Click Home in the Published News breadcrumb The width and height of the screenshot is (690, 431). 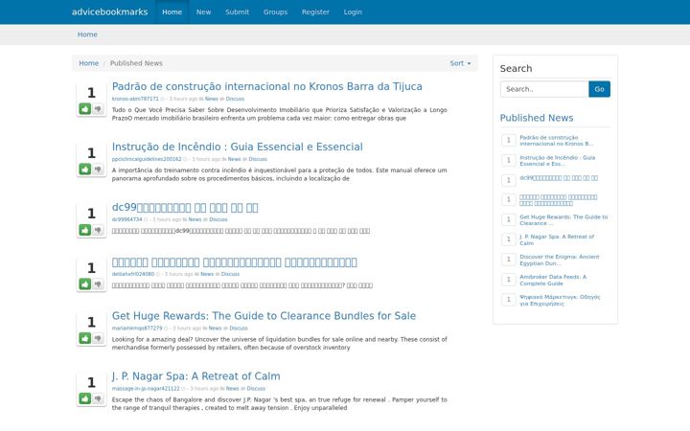[89, 63]
